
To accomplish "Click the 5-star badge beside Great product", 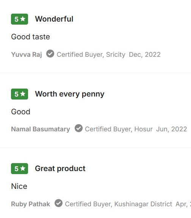I will [19, 169].
